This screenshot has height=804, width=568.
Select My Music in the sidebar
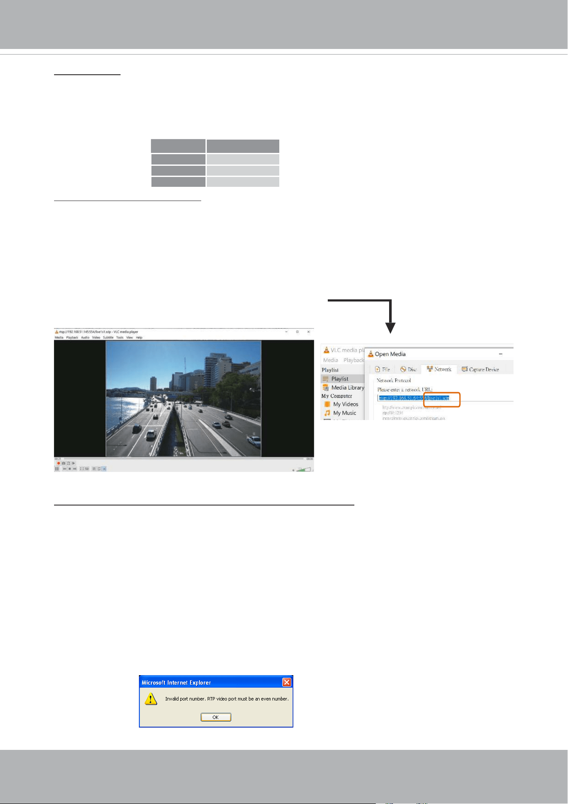coord(344,413)
